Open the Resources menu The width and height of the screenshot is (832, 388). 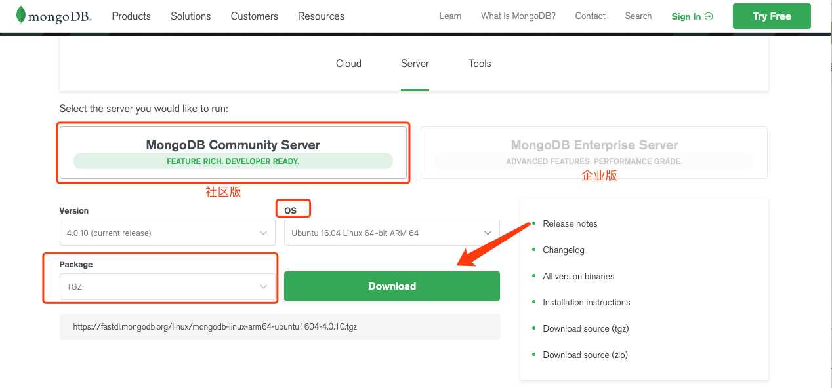point(321,16)
